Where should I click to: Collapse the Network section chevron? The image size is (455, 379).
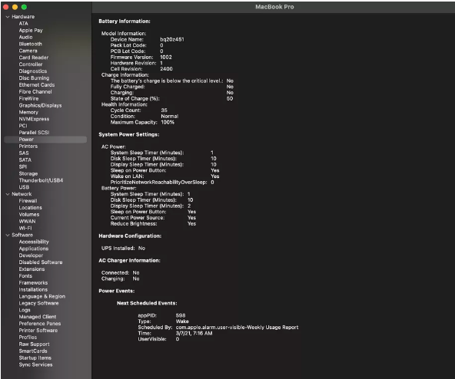8,194
